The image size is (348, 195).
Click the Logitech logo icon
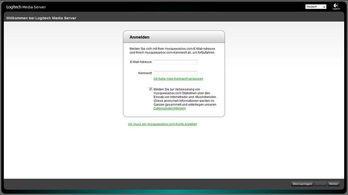(x=336, y=6)
